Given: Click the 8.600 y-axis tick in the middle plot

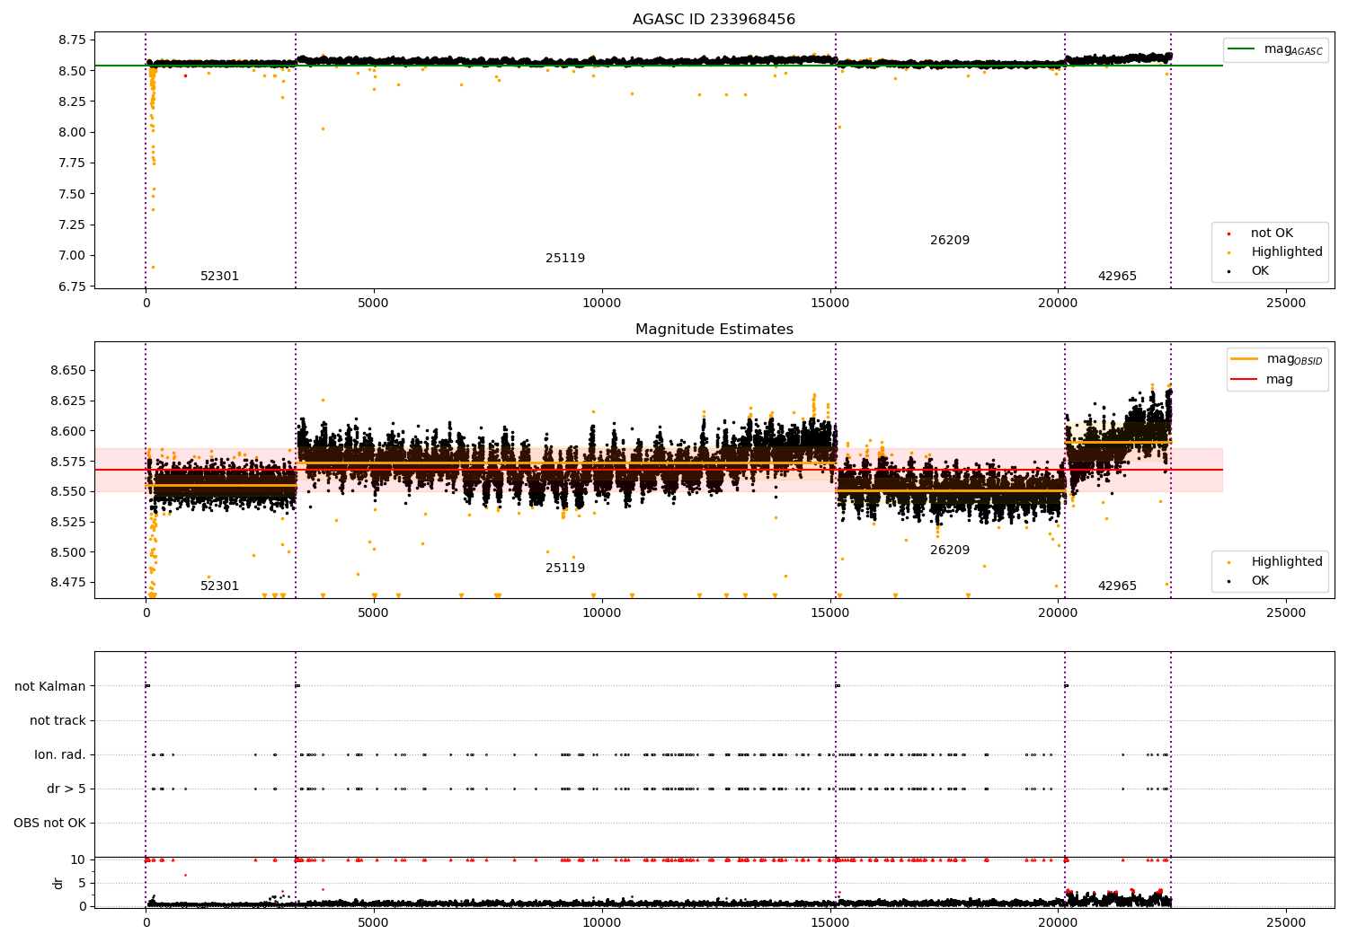Looking at the screenshot, I should (68, 431).
